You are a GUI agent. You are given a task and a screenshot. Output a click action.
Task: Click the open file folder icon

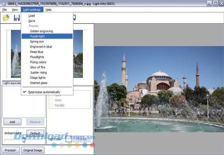[x=6, y=17]
